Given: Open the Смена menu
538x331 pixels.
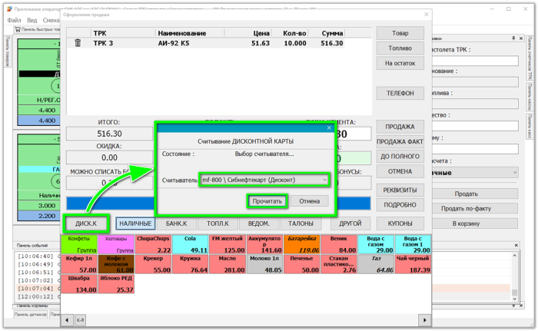Looking at the screenshot, I should (x=51, y=20).
